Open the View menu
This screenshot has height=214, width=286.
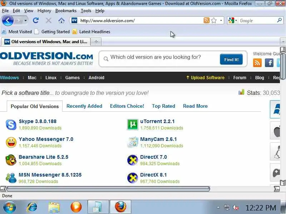(x=29, y=11)
